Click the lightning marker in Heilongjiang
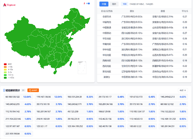 (x=81, y=18)
